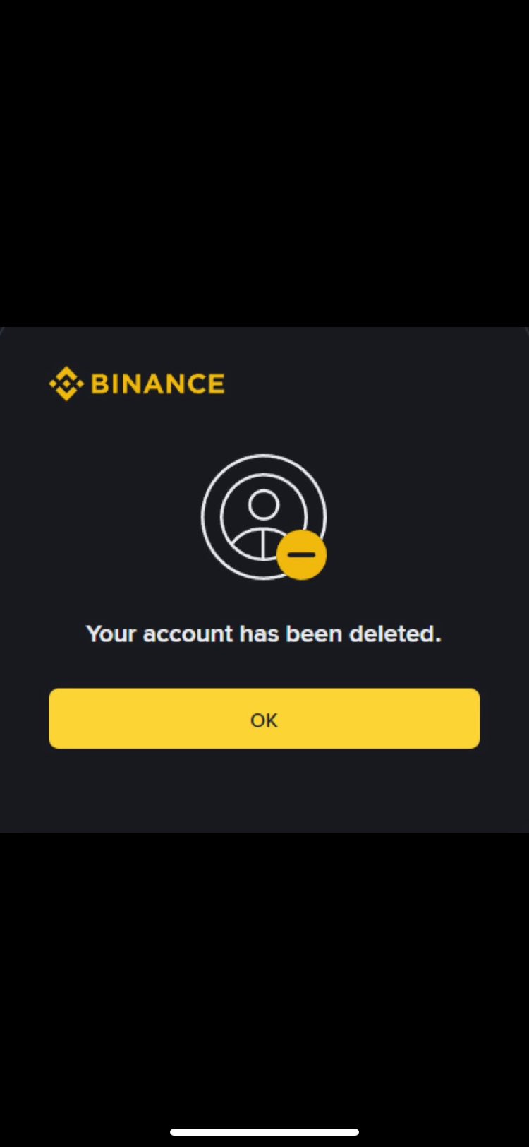Click the BINANCE wordmark text
Screen dimensions: 529x1147
click(158, 384)
